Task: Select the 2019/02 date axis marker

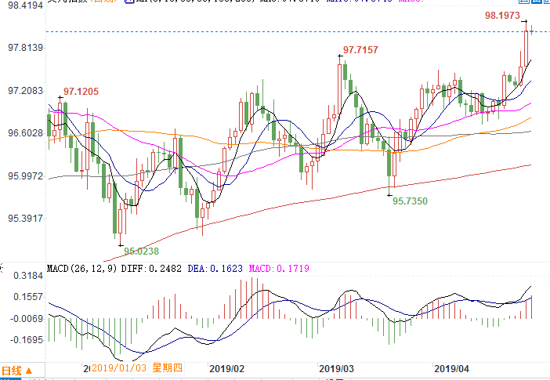Action: click(228, 367)
